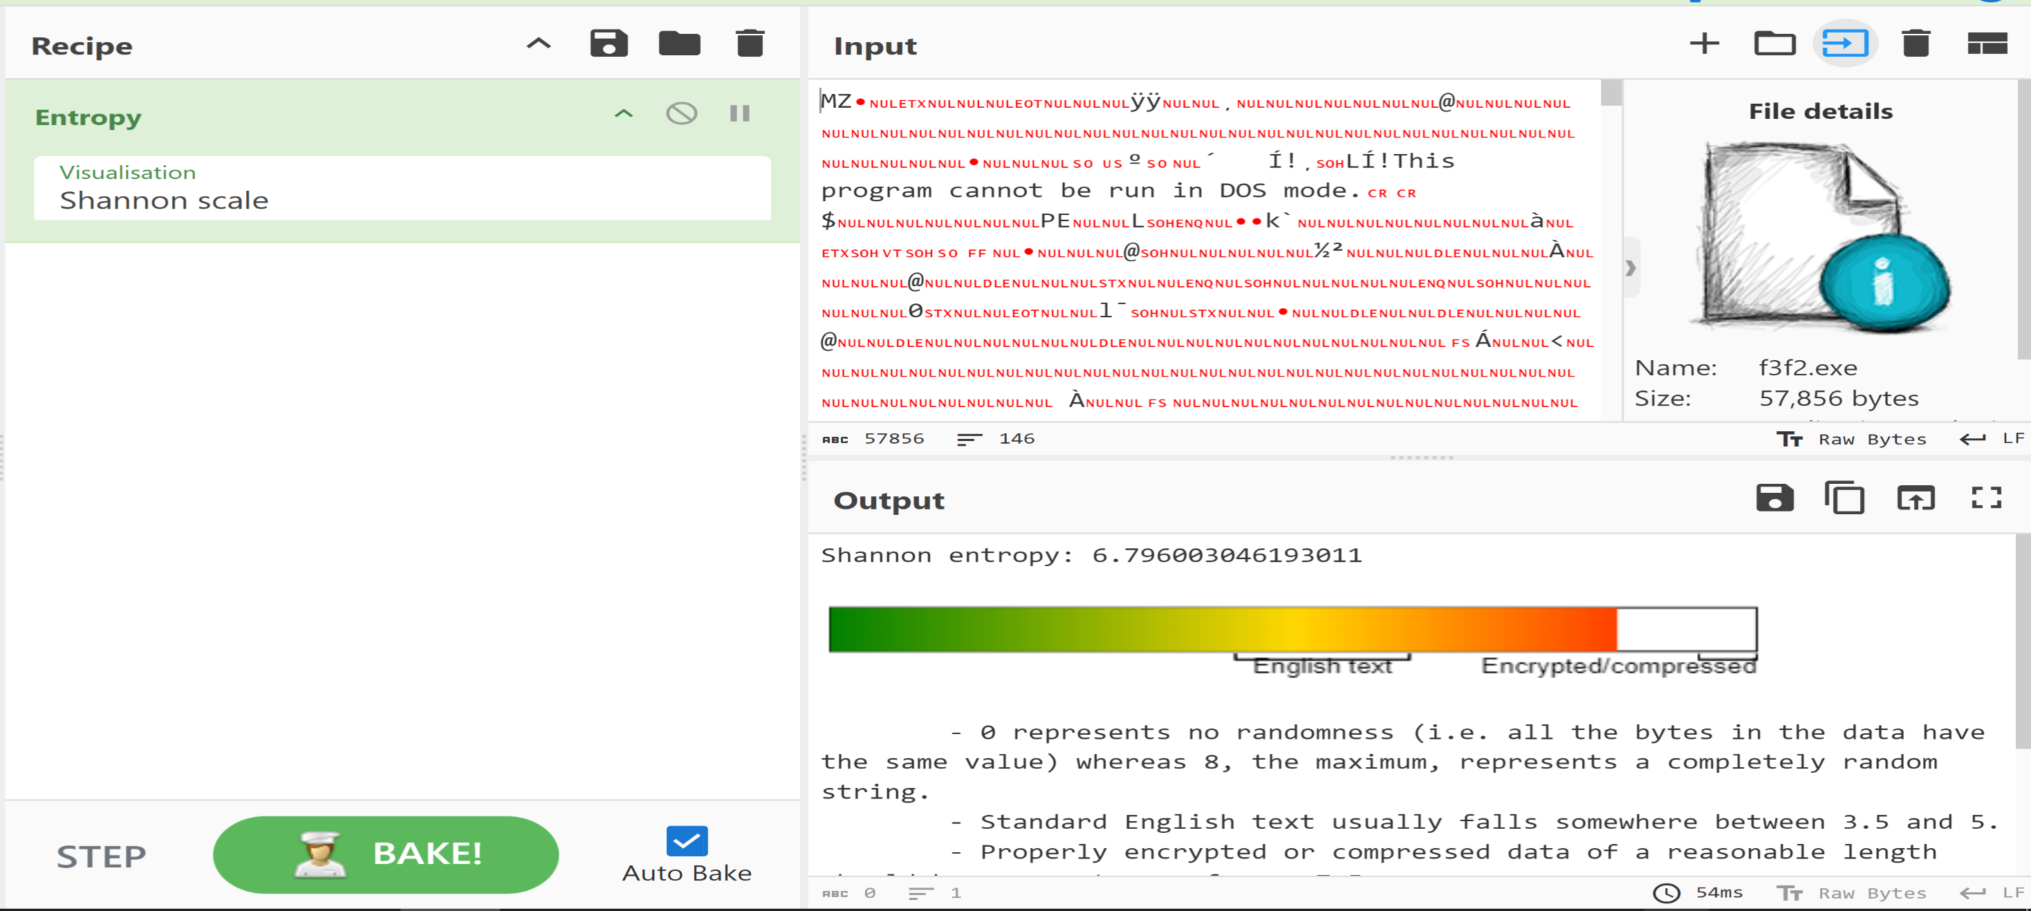Click the BAKE! button
Viewport: 2031px width, 911px height.
pyautogui.click(x=386, y=854)
